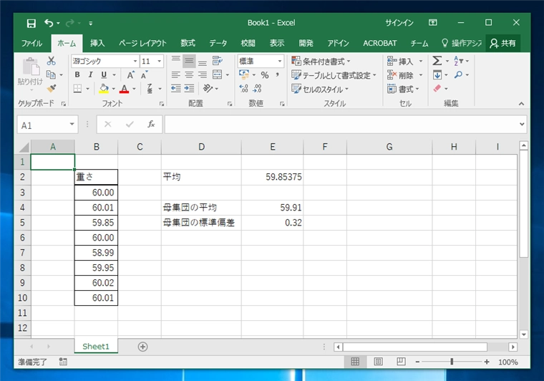Click the Save icon in the title bar
Image resolution: width=544 pixels, height=381 pixels.
tap(31, 23)
